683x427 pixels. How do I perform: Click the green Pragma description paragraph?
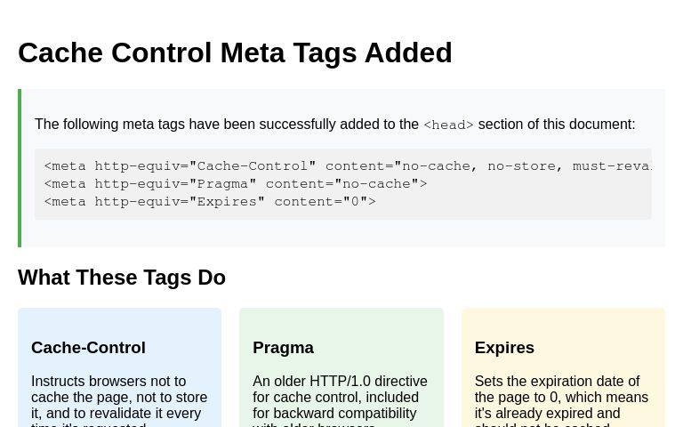[x=341, y=401]
